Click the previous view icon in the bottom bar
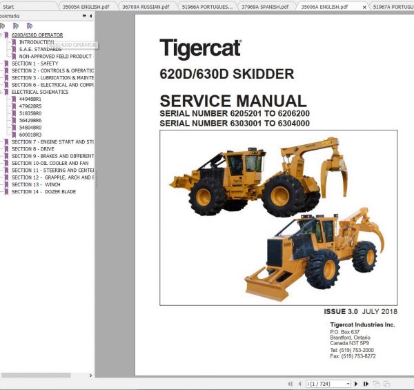 click(377, 384)
